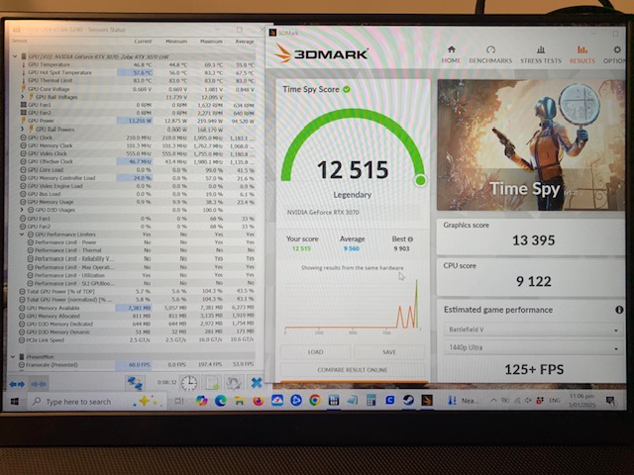Click the 3DMark logo
The width and height of the screenshot is (634, 475).
tap(321, 52)
